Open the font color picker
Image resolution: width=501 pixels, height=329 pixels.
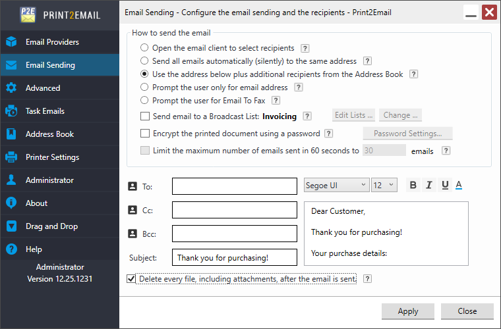click(459, 185)
